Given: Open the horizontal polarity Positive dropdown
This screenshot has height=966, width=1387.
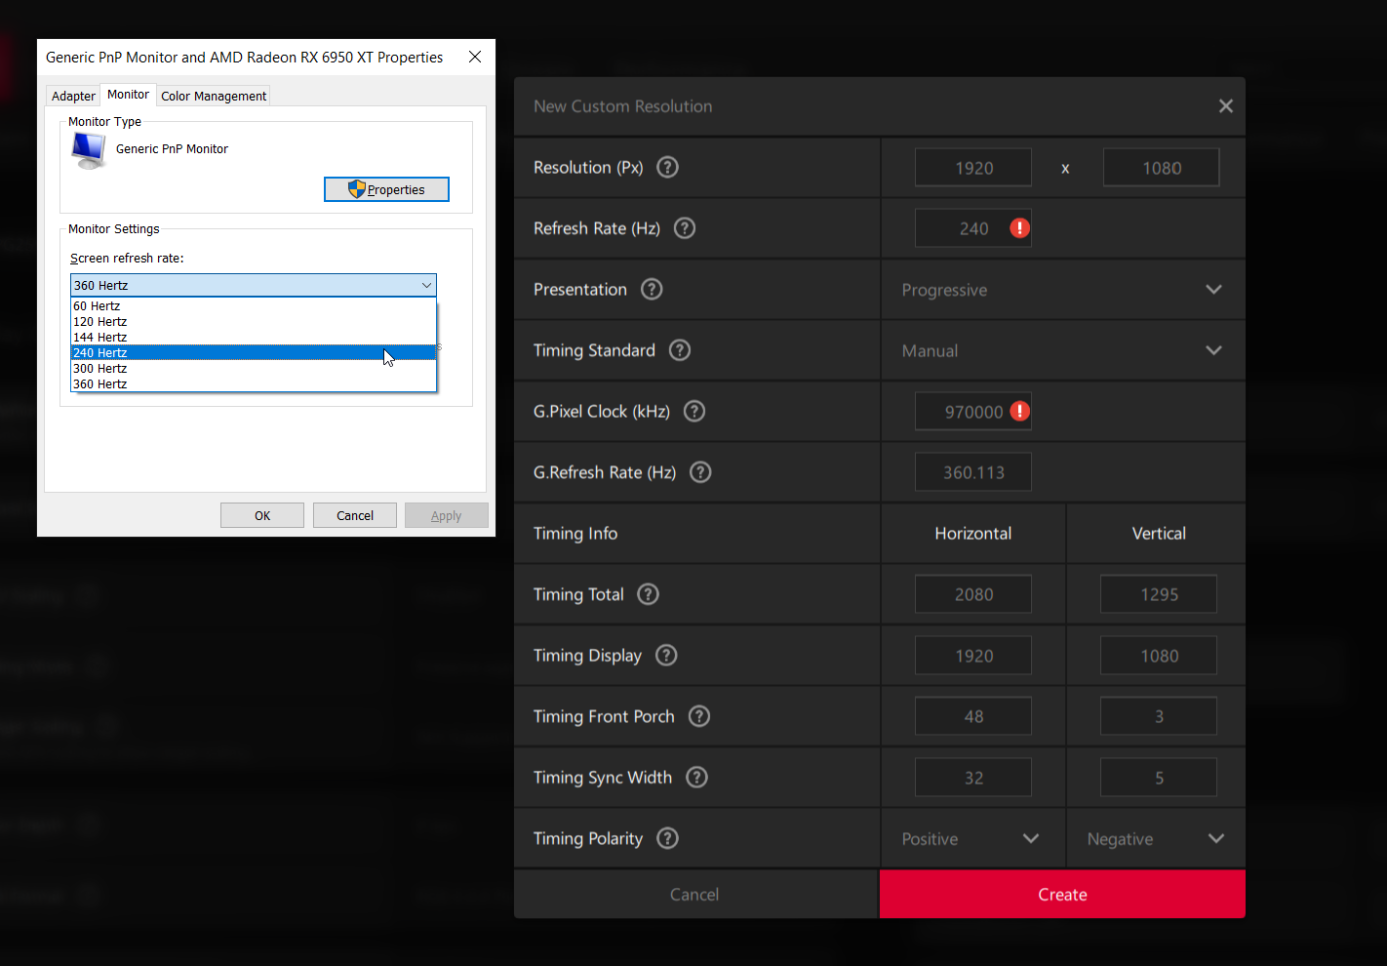Looking at the screenshot, I should [x=971, y=839].
